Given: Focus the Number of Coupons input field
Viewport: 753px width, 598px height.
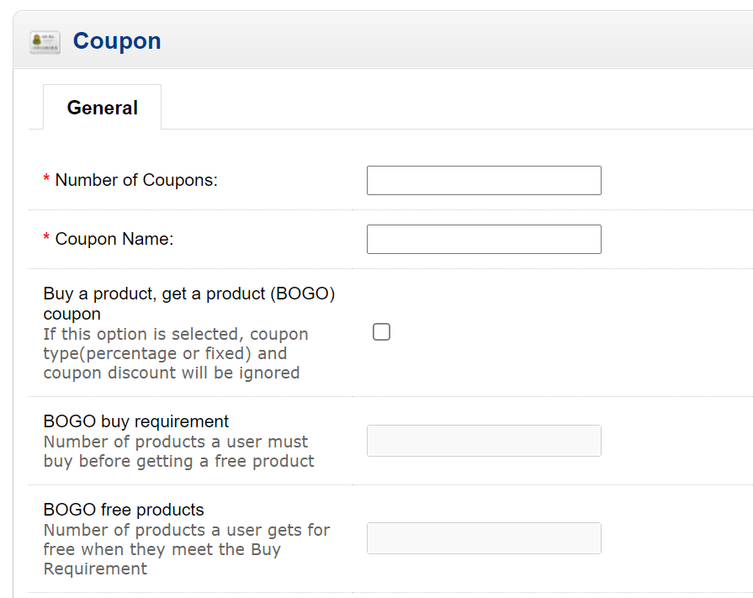Looking at the screenshot, I should point(484,181).
